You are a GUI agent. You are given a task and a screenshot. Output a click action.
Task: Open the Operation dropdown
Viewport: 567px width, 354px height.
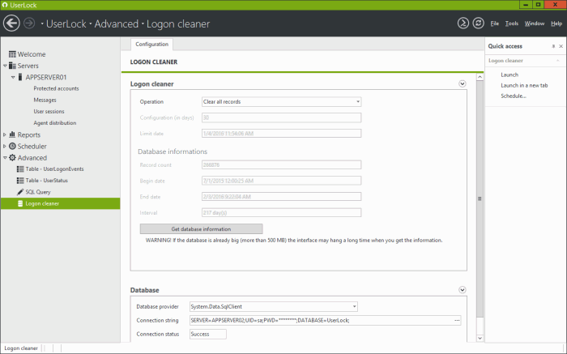coord(358,101)
